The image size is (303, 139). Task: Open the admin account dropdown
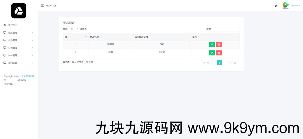point(296,6)
